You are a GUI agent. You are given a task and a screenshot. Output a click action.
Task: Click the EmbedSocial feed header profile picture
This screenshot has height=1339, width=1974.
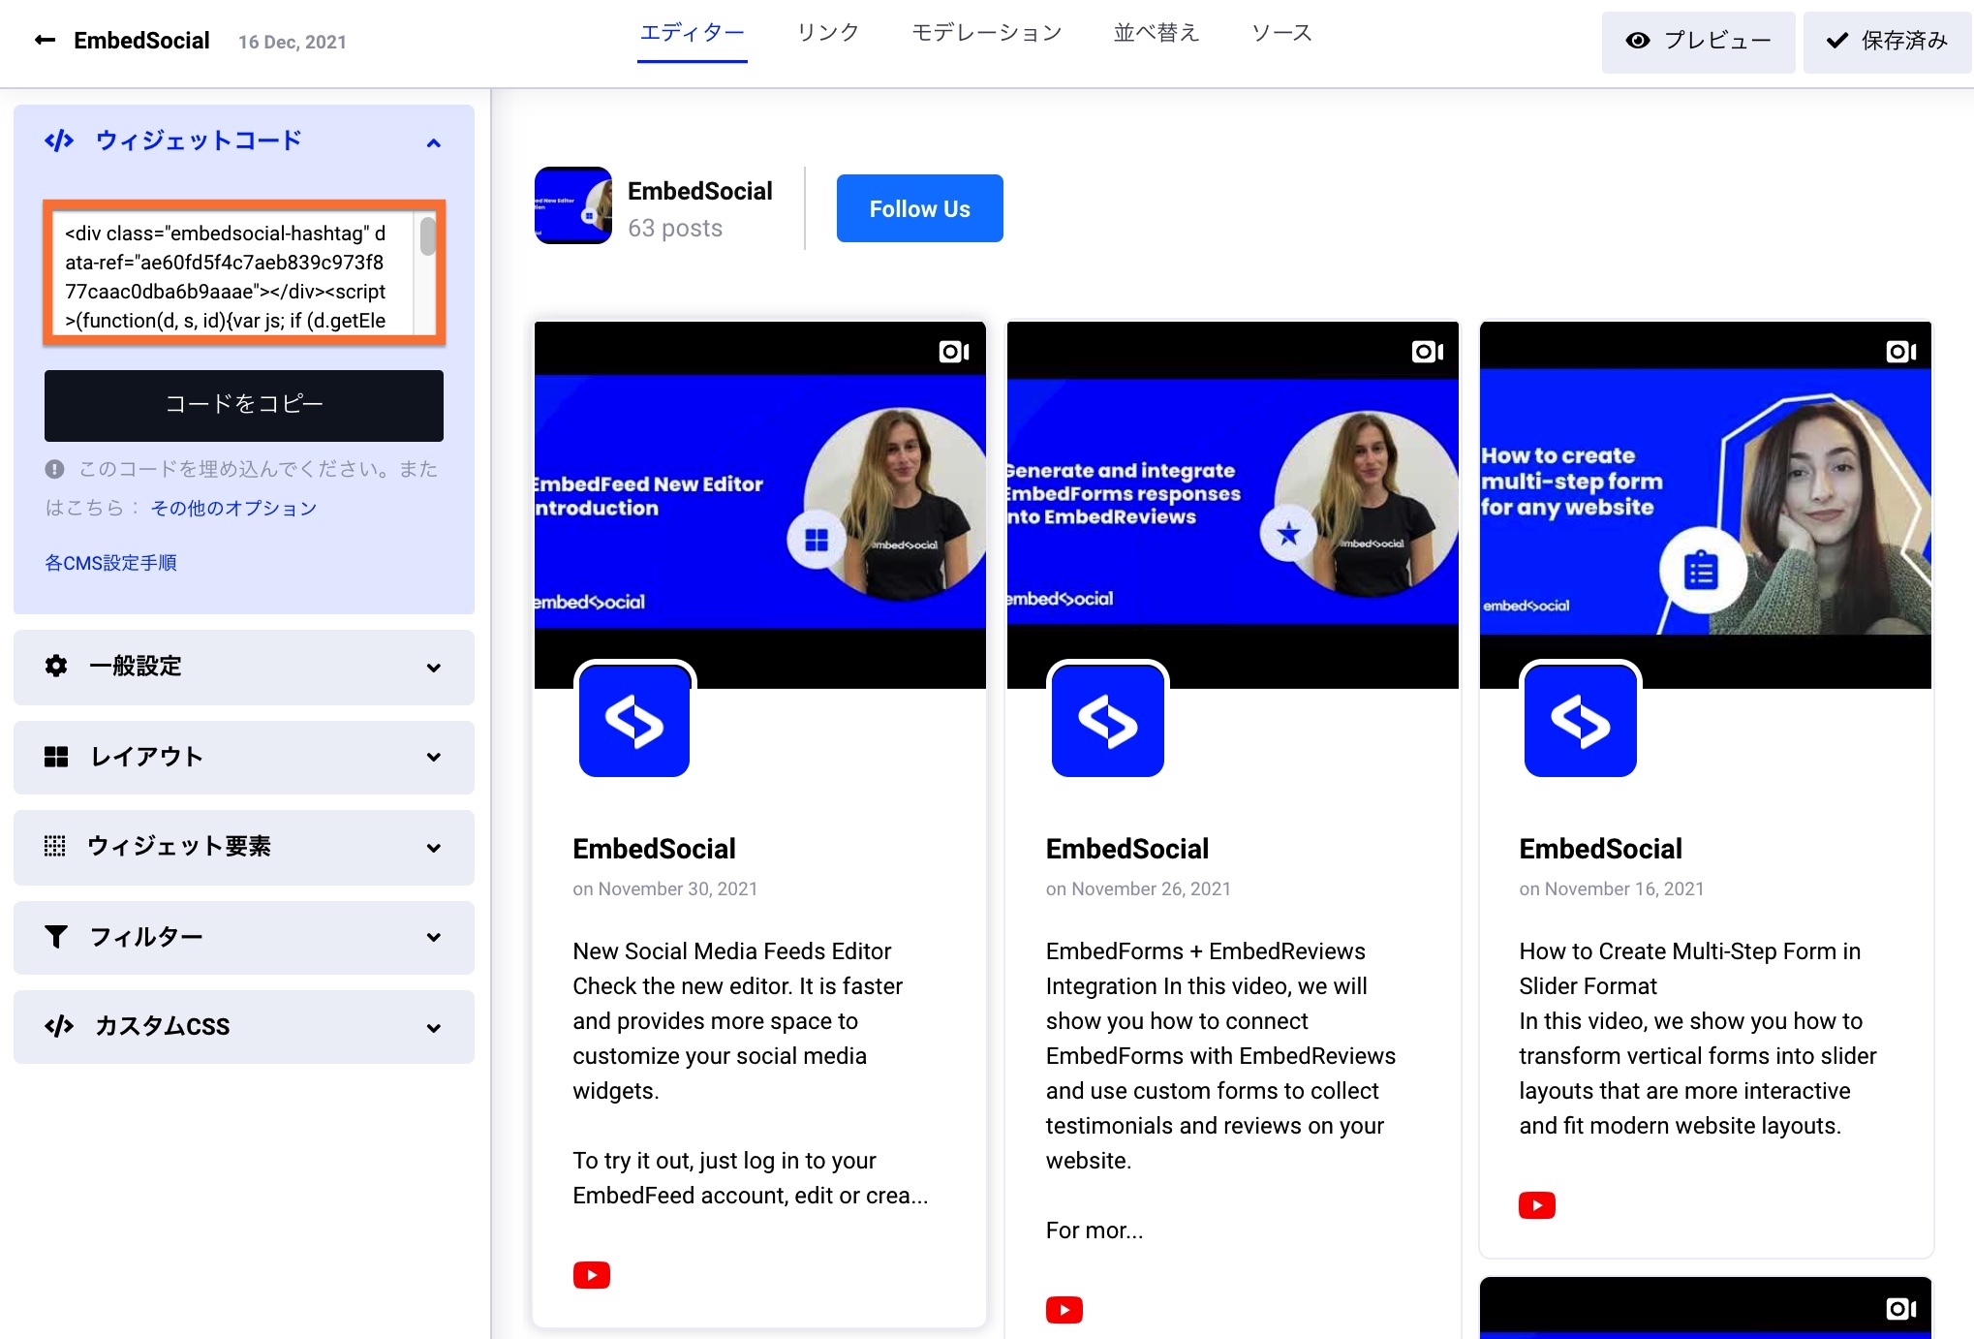(x=573, y=205)
